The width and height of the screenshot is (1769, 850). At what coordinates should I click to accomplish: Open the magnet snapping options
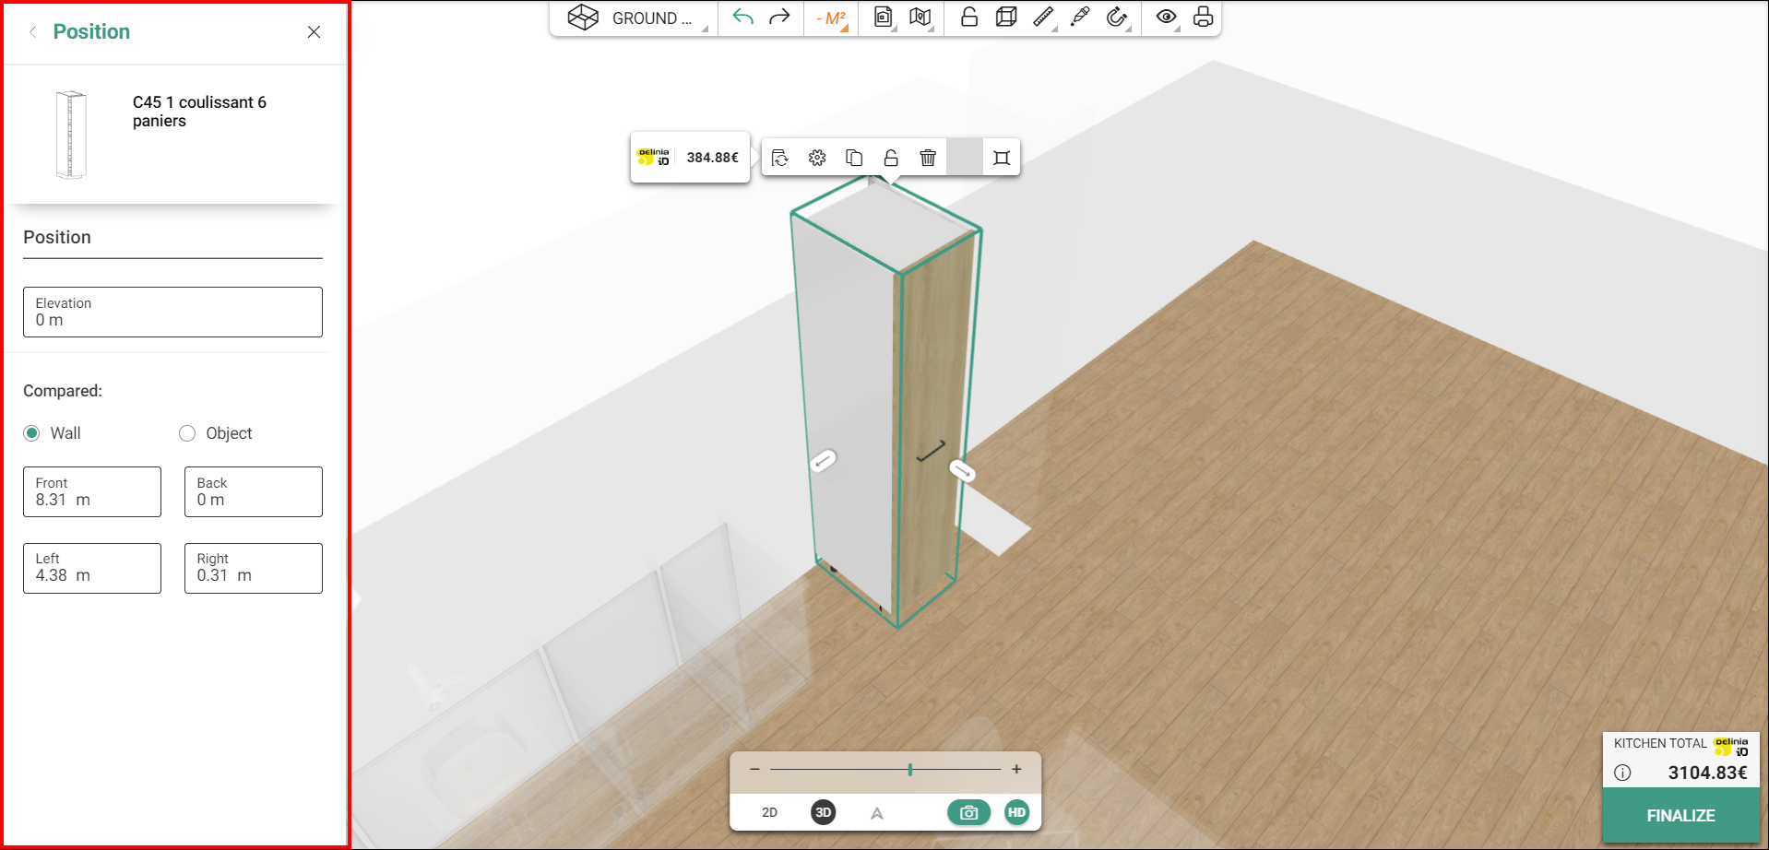pos(1117,17)
